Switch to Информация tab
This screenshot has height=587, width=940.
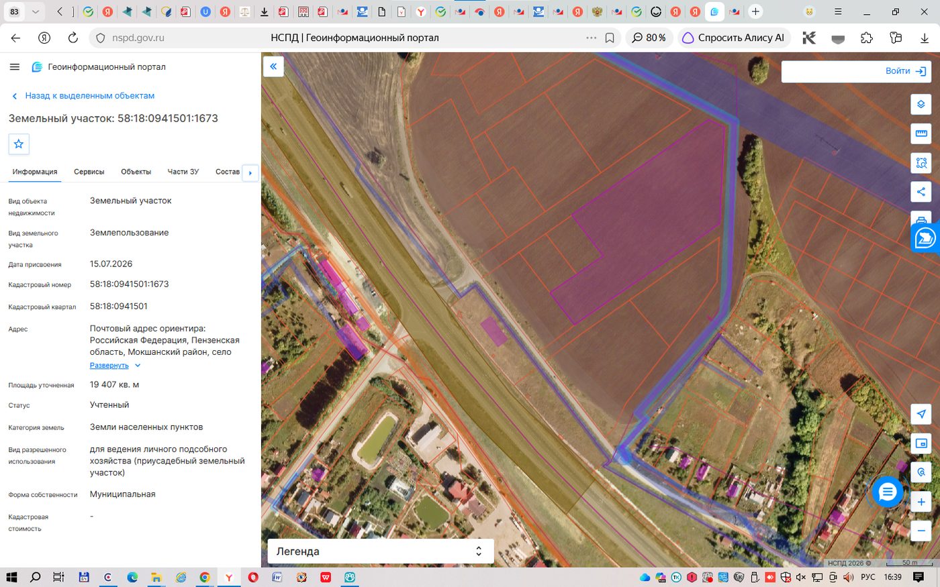[x=35, y=172]
